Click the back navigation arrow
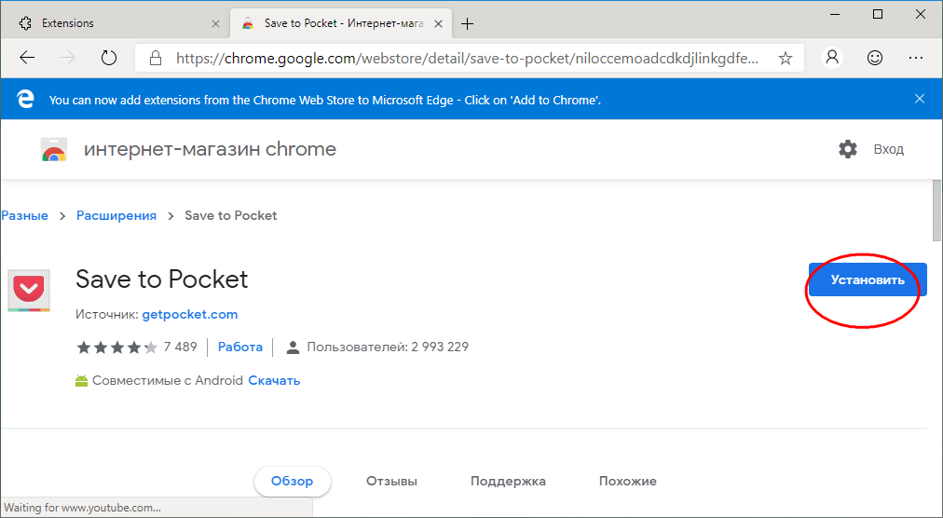This screenshot has height=518, width=943. pos(27,58)
